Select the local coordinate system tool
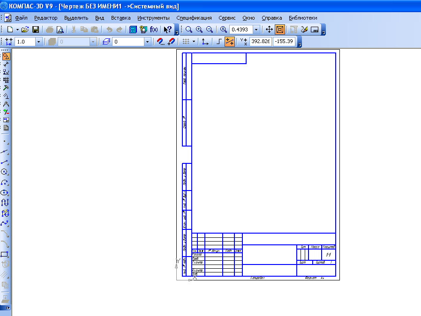Viewport: 421px width, 316px height. 205,42
